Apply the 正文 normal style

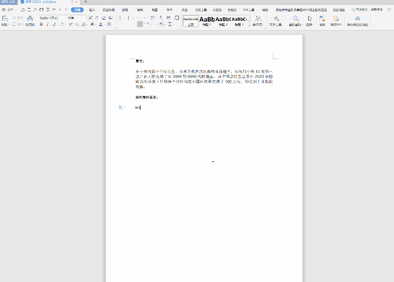pyautogui.click(x=191, y=21)
